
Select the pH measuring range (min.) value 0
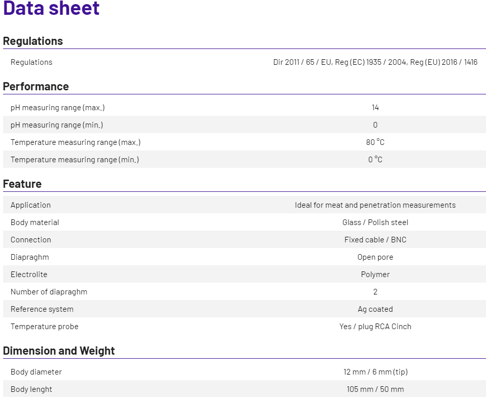click(x=375, y=125)
